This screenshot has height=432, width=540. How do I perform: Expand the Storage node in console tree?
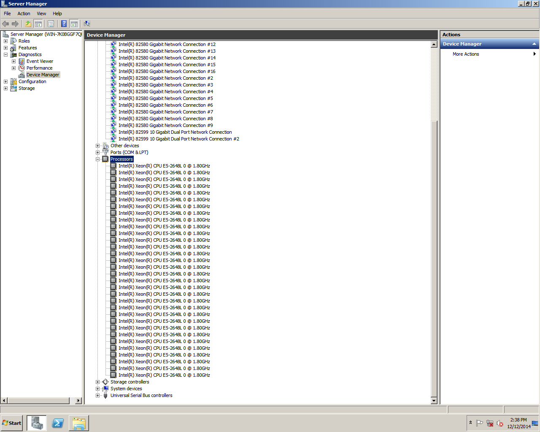(x=5, y=88)
